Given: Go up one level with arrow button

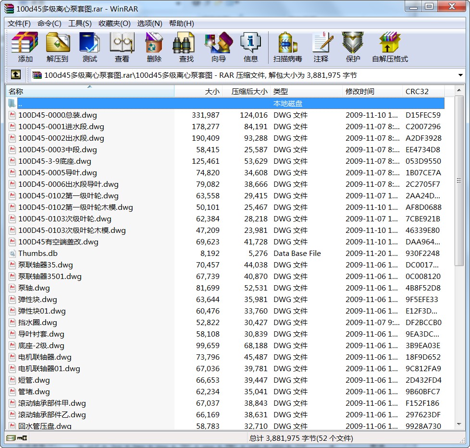Looking at the screenshot, I should pos(16,74).
